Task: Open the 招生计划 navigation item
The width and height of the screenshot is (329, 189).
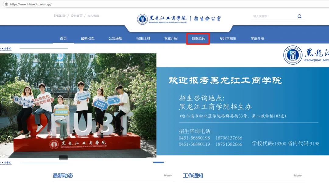Action: click(143, 38)
